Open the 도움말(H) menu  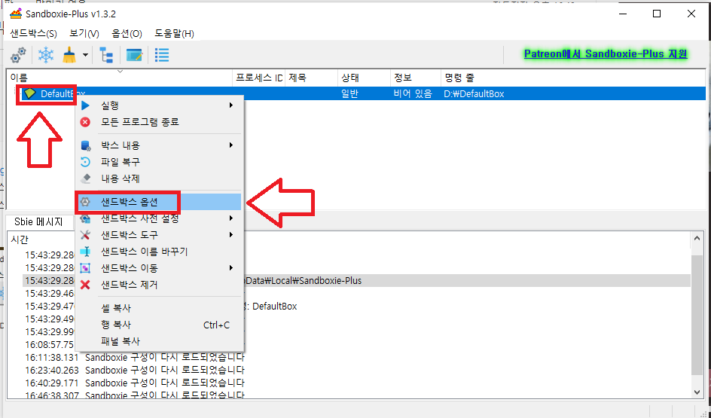(175, 34)
